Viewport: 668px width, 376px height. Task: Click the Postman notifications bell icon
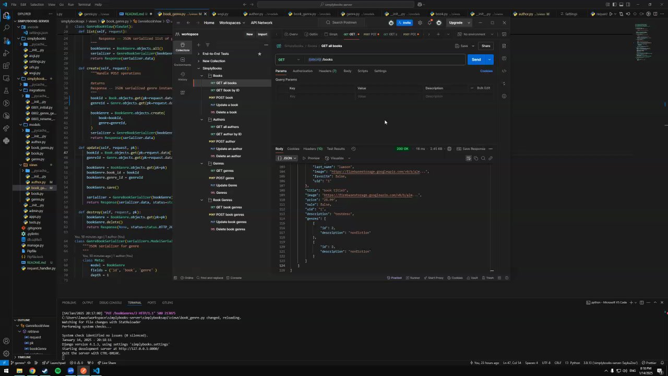(430, 22)
